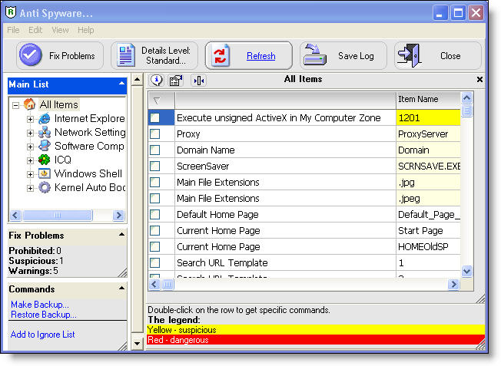Screen dimensions: 501x366
Task: Expand the Internet Explorer tree node
Action: [x=31, y=119]
